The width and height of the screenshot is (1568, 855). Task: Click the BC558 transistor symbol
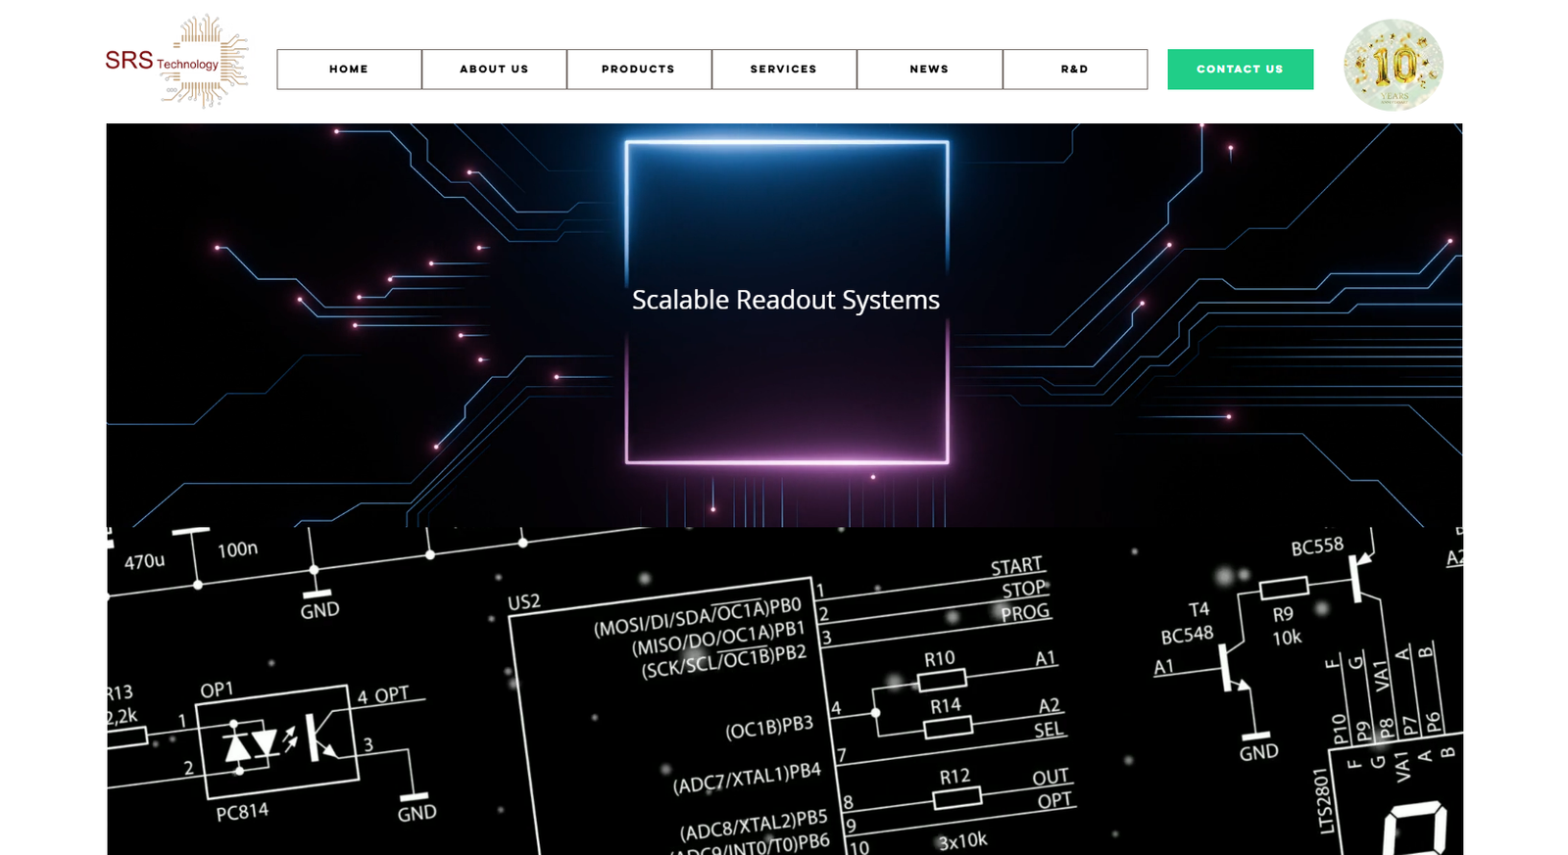1360,576
